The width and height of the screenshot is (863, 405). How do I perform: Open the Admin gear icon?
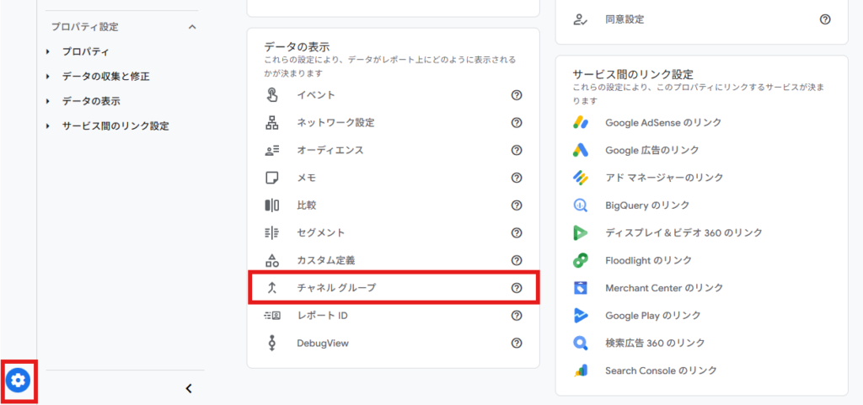(19, 380)
